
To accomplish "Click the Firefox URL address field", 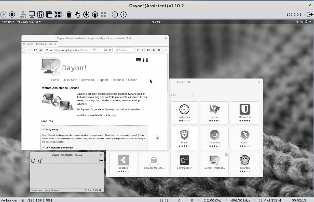I will point(72,50).
